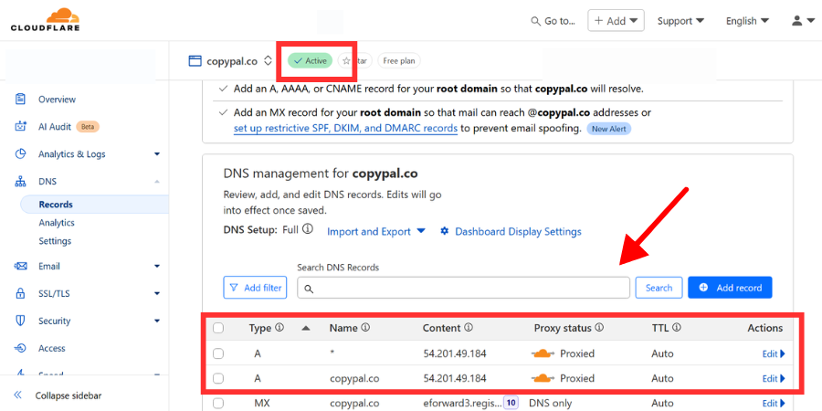Viewport: 822px width, 411px height.
Task: Click 54.201.49.184 in the * record
Action: pos(455,353)
